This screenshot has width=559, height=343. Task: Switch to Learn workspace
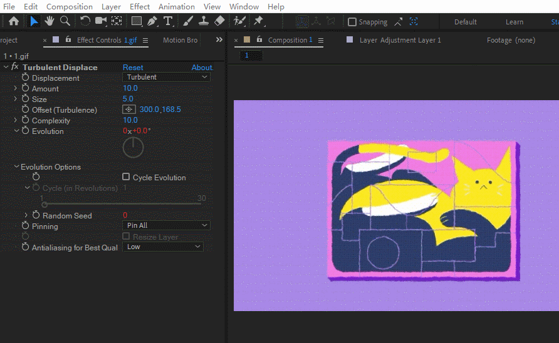(515, 22)
